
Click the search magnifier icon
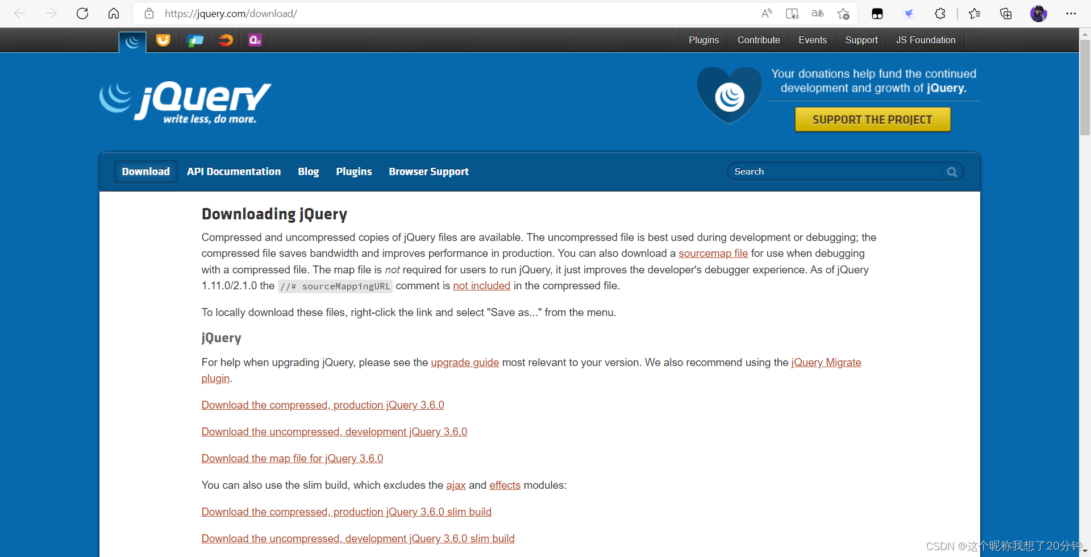[952, 172]
